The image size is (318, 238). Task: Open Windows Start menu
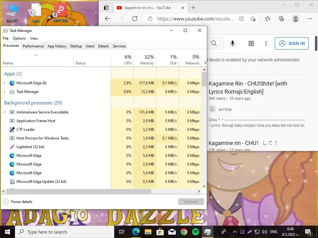pos(7,232)
